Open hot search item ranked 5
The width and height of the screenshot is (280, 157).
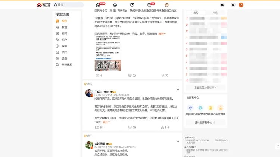(x=206, y=49)
